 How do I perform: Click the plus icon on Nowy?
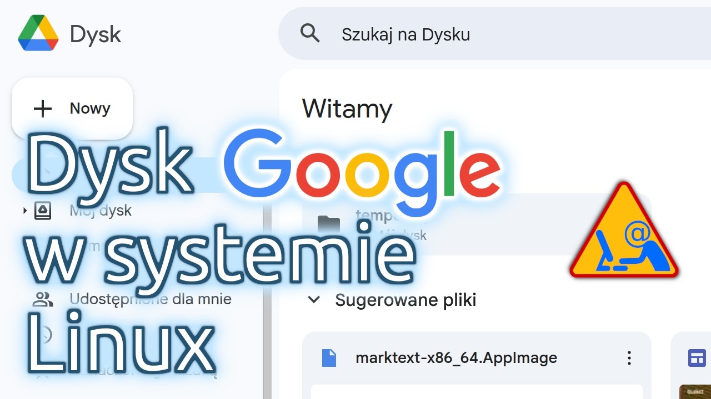click(x=43, y=109)
